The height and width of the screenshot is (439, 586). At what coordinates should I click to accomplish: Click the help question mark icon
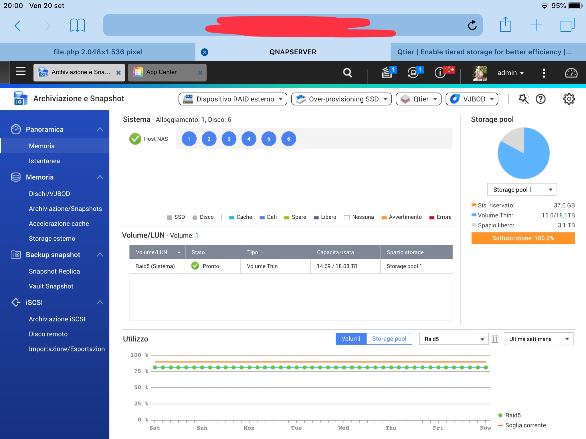[541, 99]
